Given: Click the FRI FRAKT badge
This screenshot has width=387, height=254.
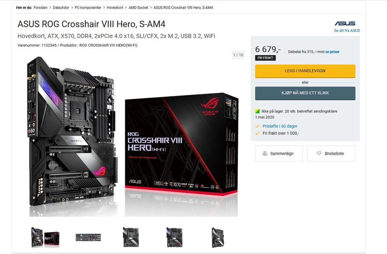Looking at the screenshot, I should coord(265,58).
